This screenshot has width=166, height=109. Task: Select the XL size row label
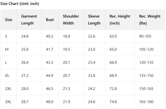point(7,76)
